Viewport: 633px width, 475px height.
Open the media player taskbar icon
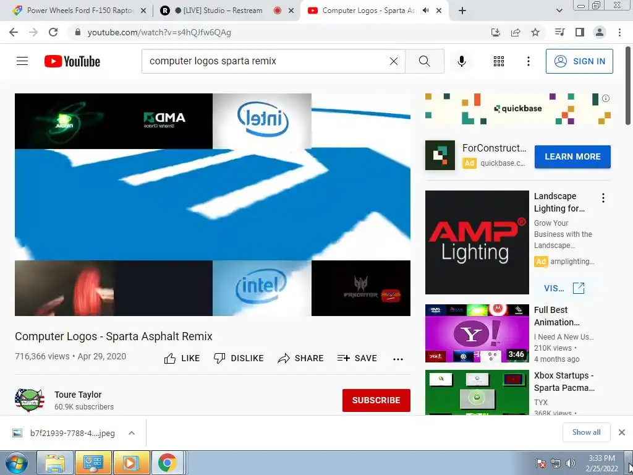(x=131, y=463)
